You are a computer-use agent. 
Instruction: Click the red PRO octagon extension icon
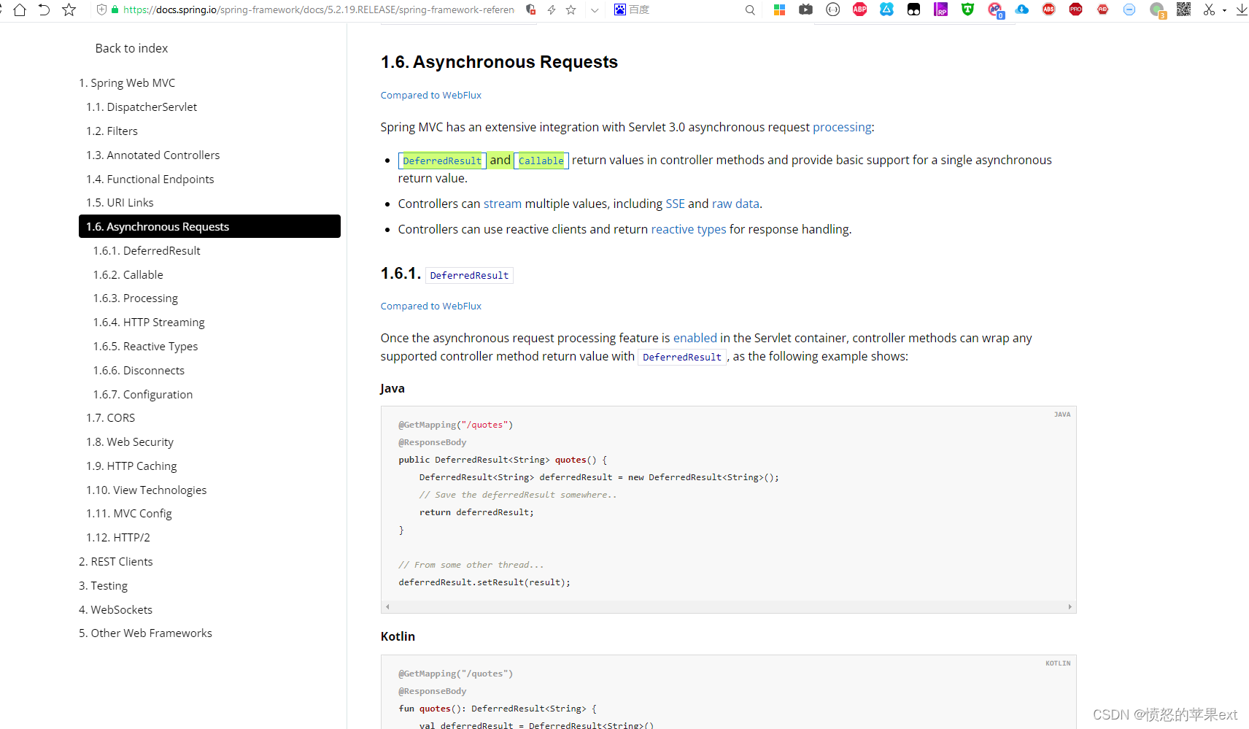(x=1075, y=9)
